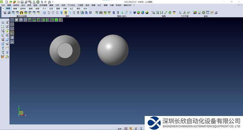Open the hamburger menu icon in viewport toolbar
The image size is (243, 130).
(x=12, y=20)
